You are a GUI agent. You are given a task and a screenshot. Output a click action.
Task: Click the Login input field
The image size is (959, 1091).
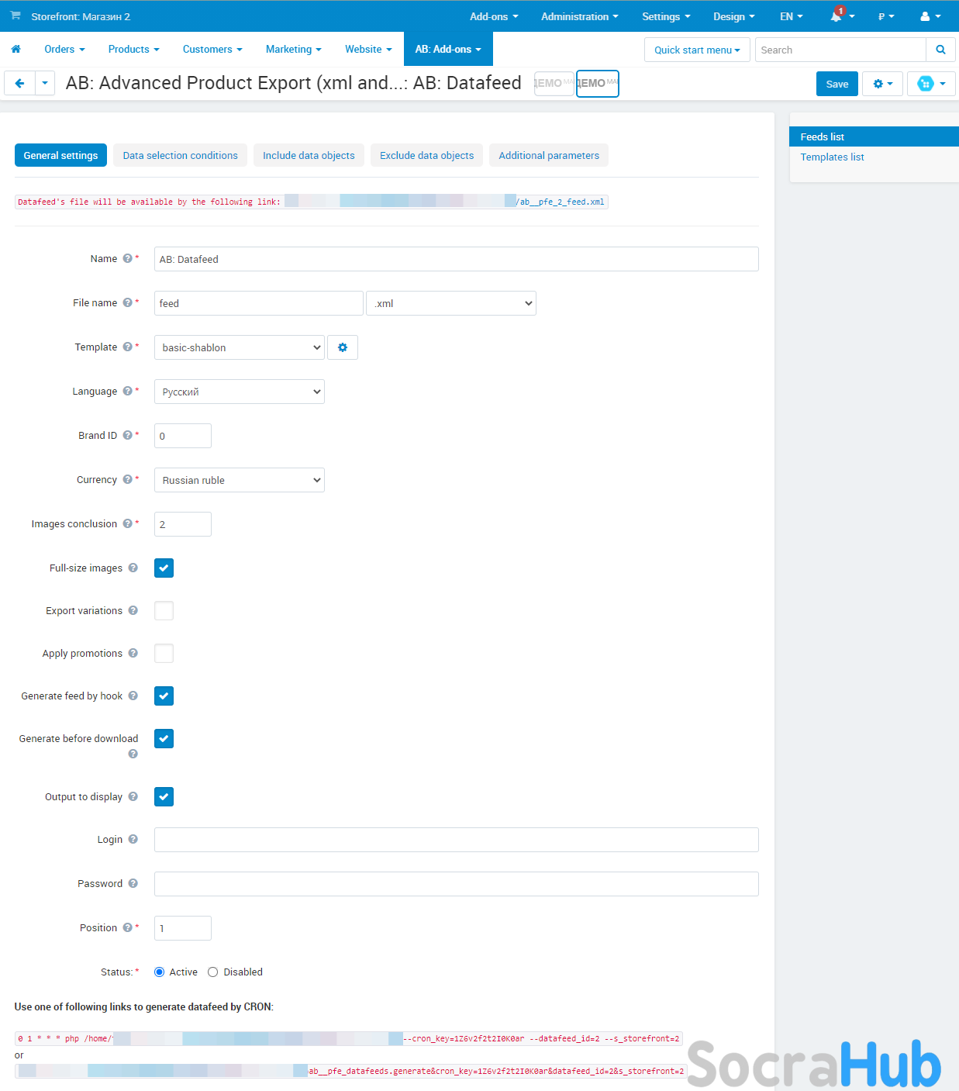pos(456,840)
